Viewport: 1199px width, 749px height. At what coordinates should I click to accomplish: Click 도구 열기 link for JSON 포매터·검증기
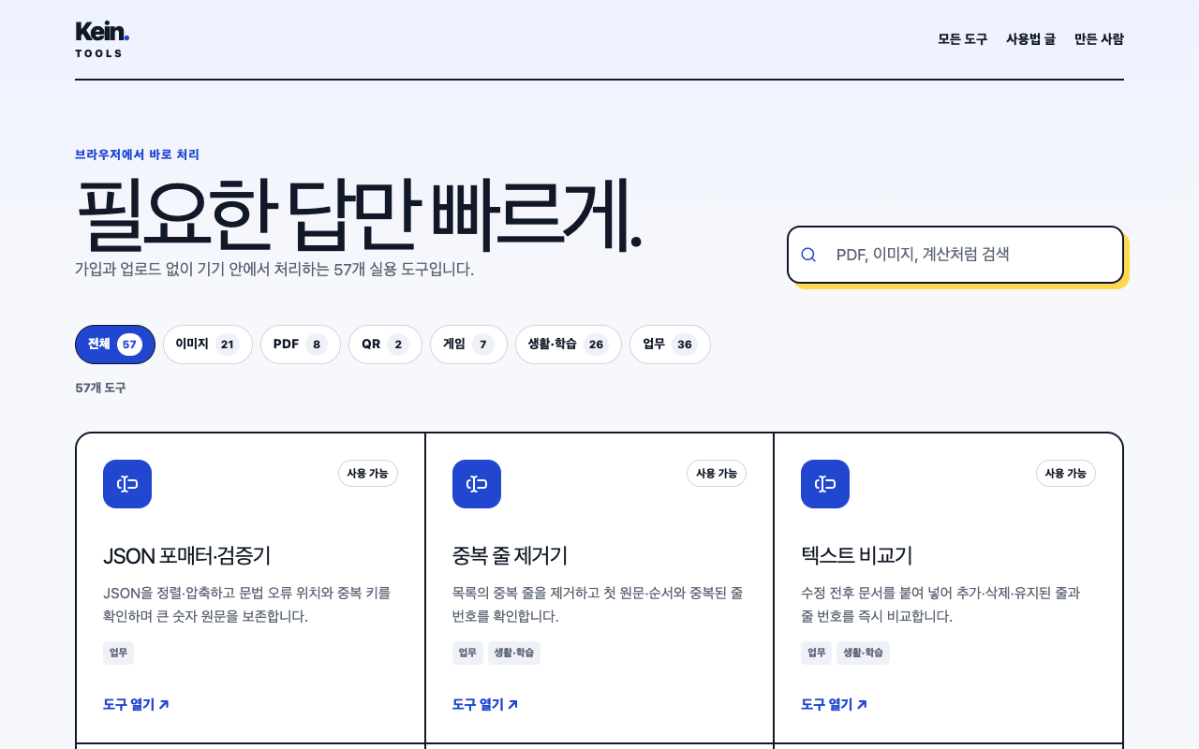(136, 704)
